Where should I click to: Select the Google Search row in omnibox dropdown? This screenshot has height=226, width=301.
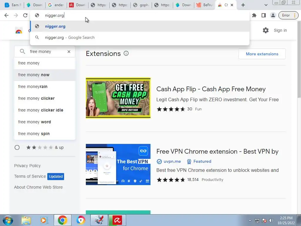[140, 37]
